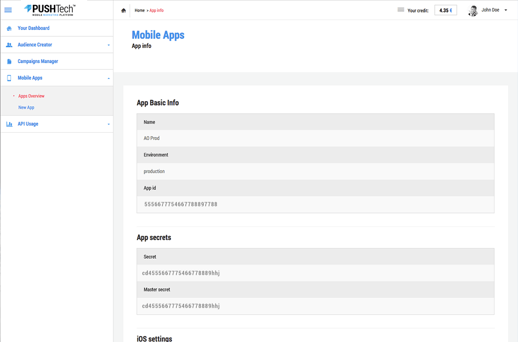Click John Doe's avatar picture
Viewport: 518px width, 342px height.
pos(473,10)
